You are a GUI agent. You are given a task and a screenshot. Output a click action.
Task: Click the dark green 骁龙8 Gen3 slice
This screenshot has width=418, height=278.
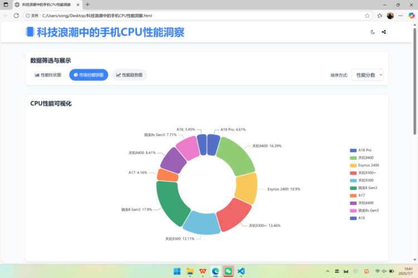pos(171,203)
